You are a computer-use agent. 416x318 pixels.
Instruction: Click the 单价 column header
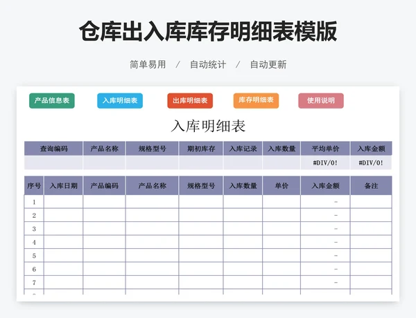point(281,186)
